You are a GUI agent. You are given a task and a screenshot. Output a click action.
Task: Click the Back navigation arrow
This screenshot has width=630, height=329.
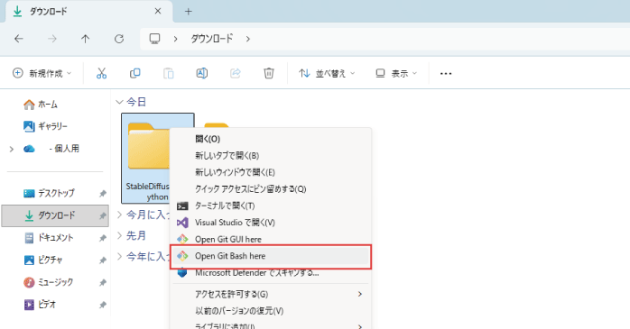(18, 39)
